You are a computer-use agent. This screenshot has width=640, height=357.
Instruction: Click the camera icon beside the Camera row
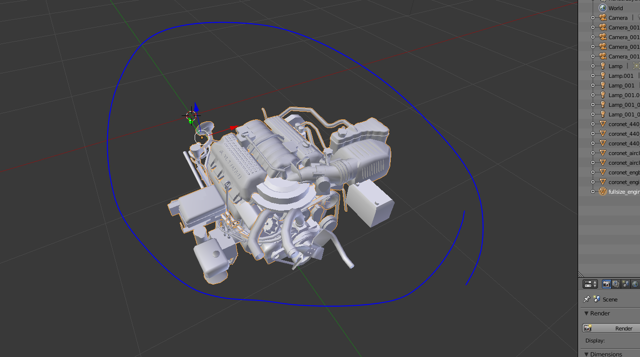point(603,17)
